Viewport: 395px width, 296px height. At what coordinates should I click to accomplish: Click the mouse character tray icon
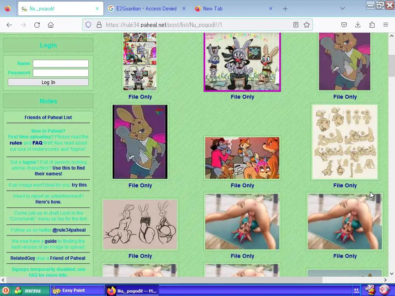(x=370, y=290)
